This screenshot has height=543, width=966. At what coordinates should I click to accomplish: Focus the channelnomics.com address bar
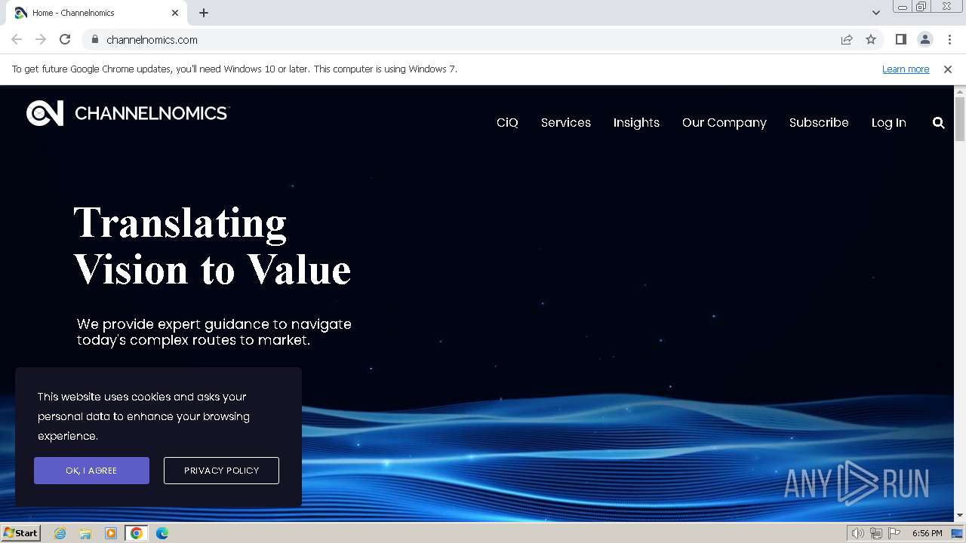point(460,39)
